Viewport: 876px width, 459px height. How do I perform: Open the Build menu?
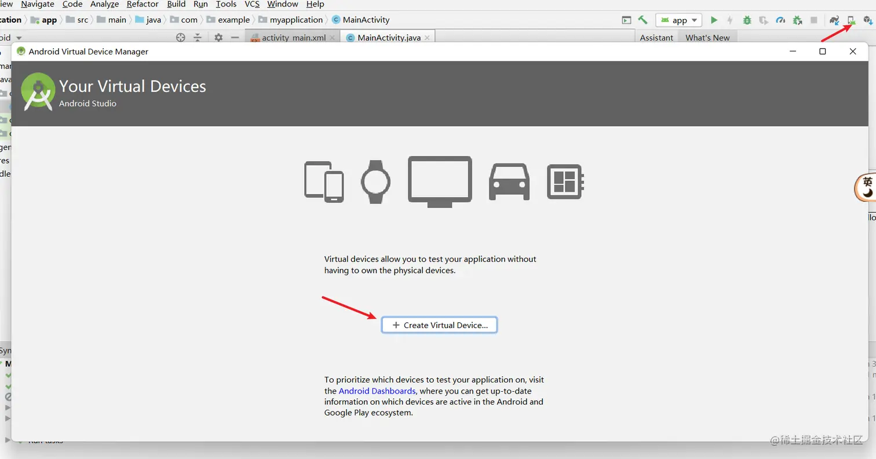[x=176, y=4]
